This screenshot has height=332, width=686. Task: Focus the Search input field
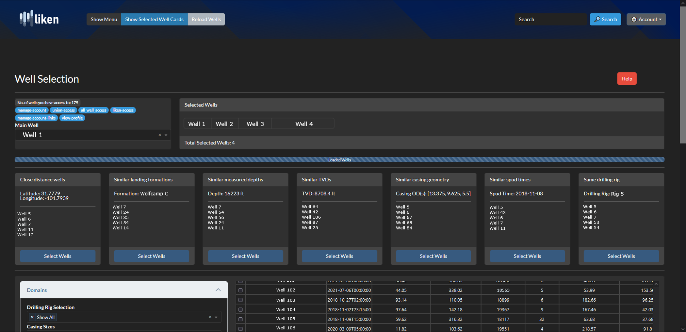click(550, 19)
